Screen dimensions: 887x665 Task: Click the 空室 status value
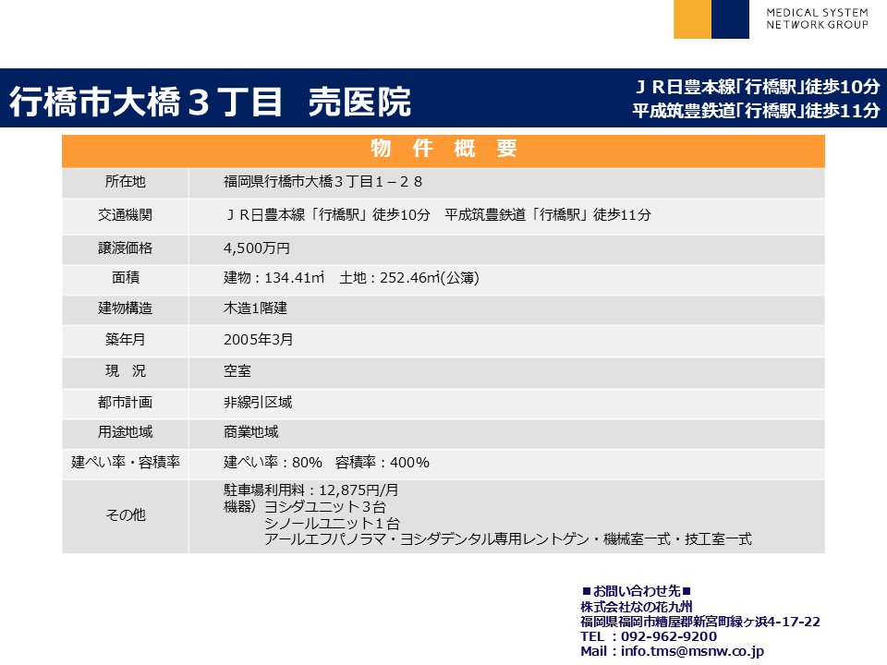(x=237, y=371)
